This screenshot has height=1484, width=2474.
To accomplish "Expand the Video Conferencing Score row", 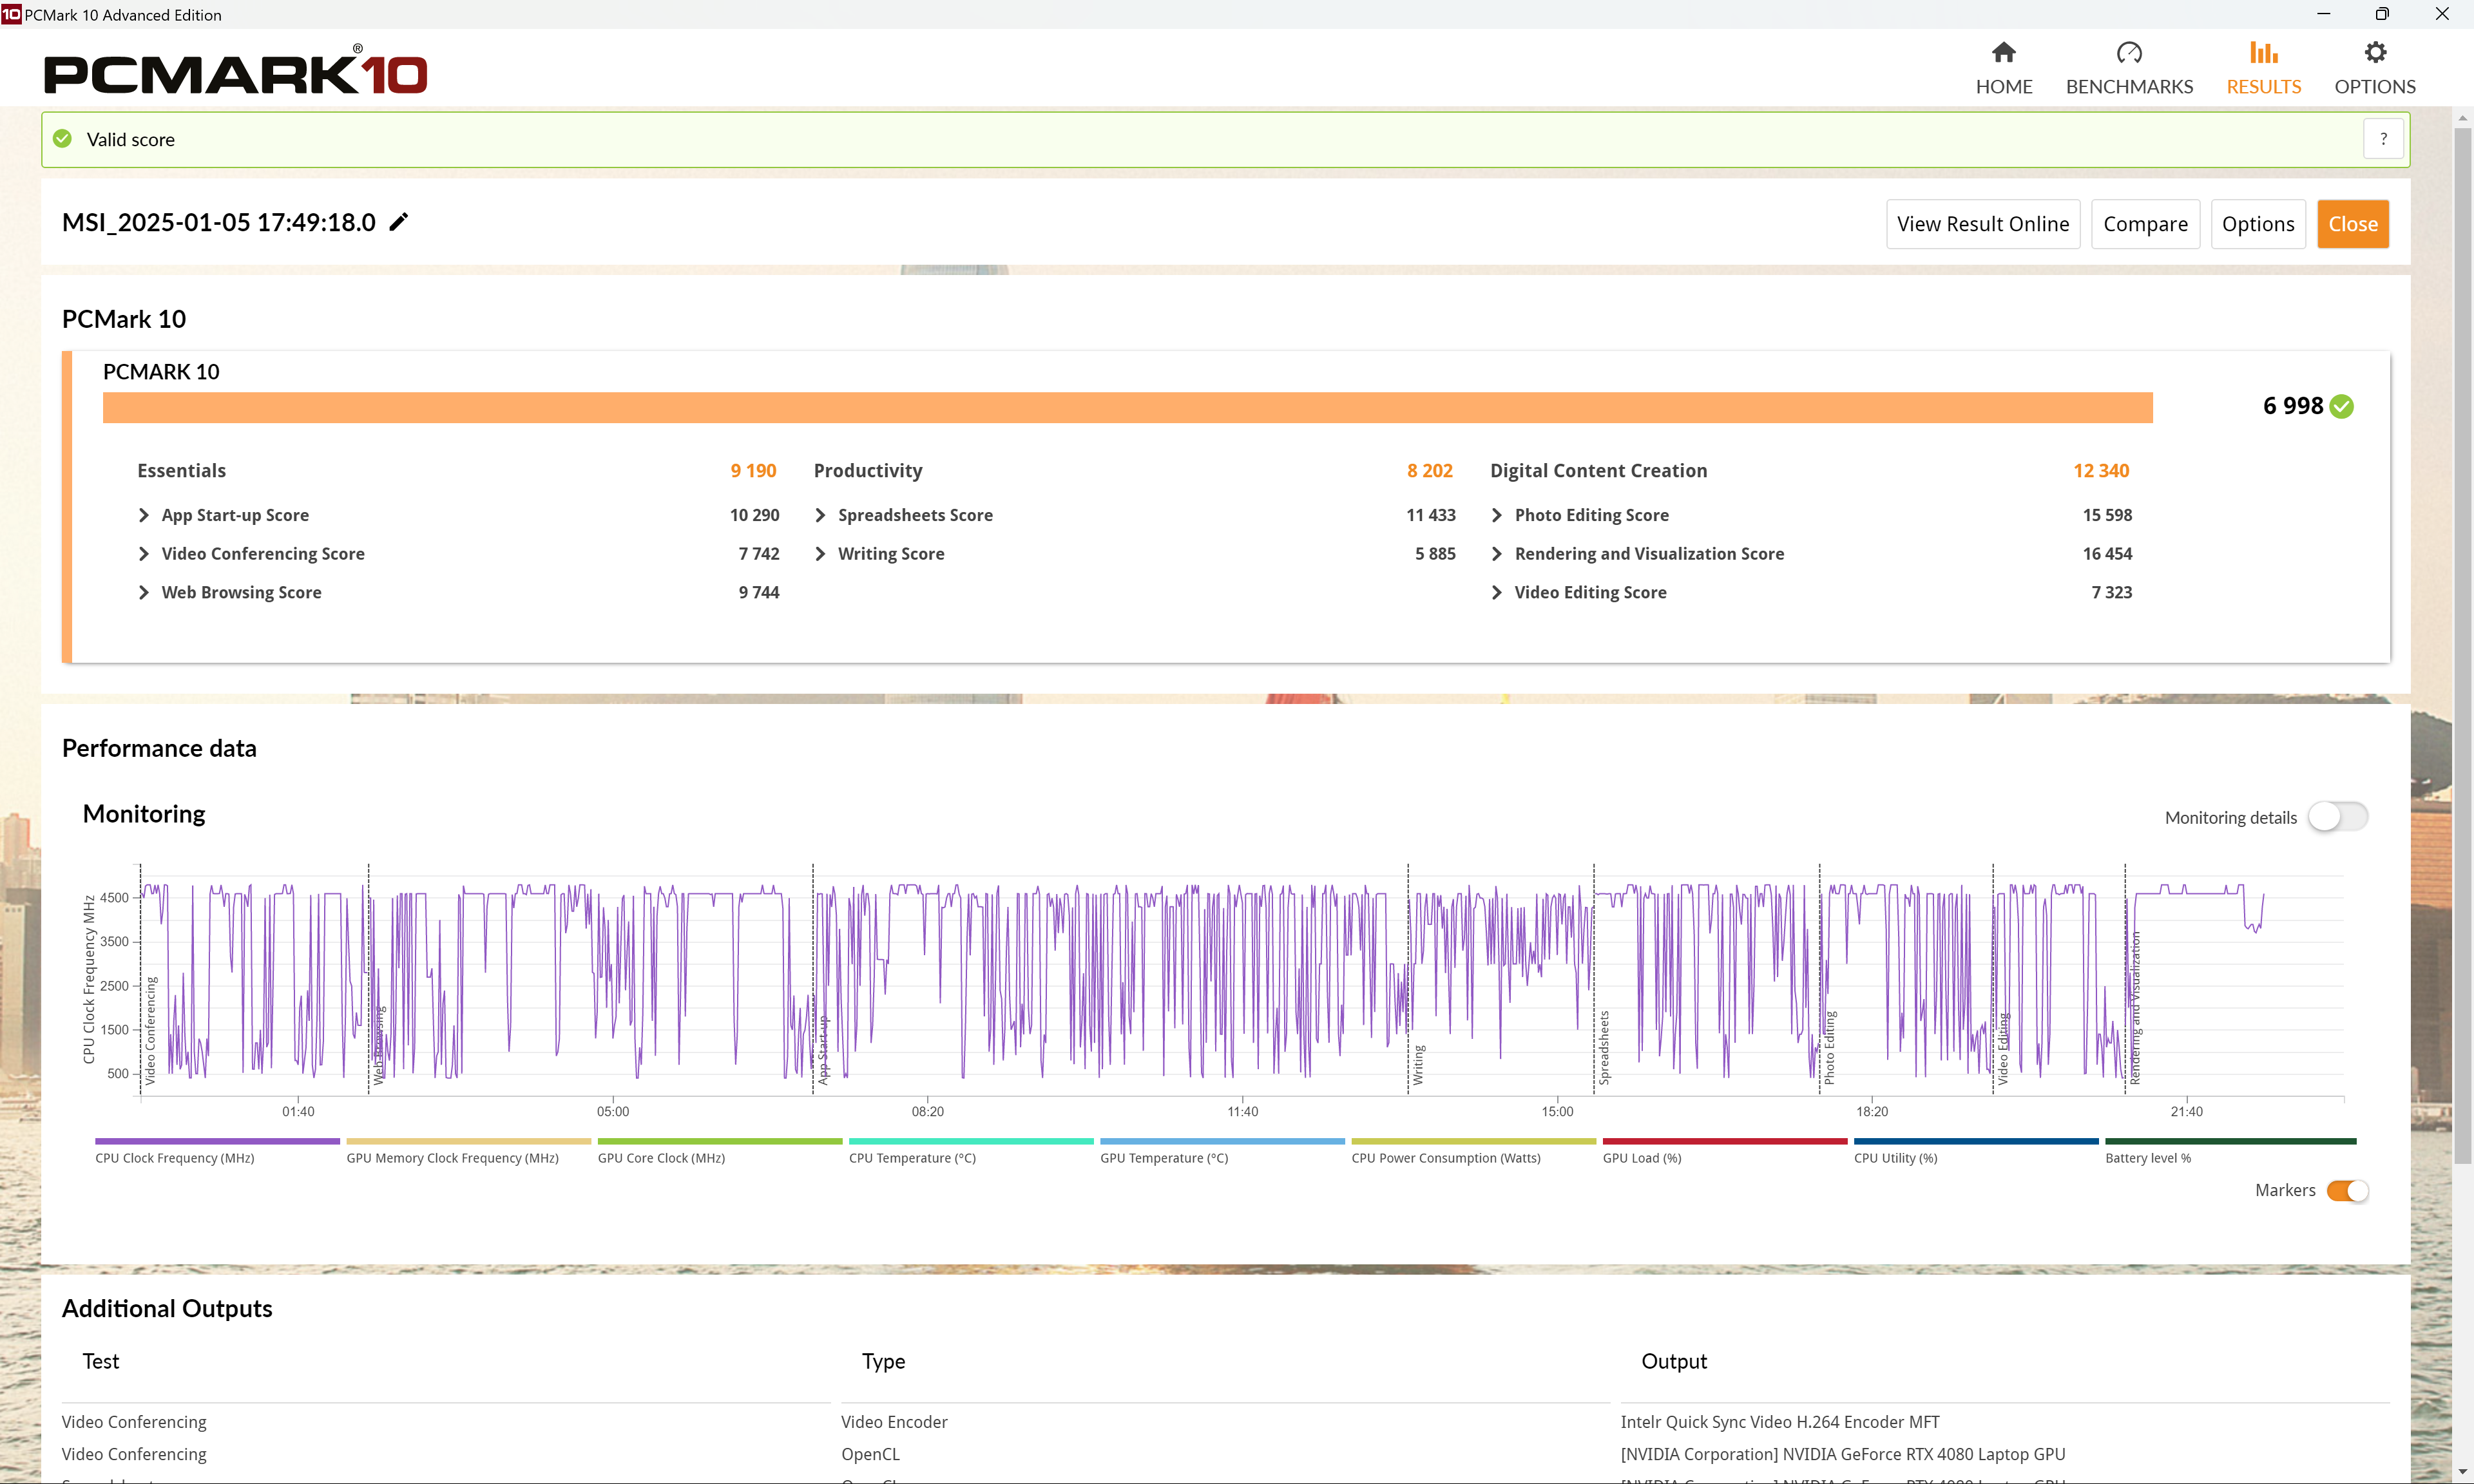I will (144, 554).
